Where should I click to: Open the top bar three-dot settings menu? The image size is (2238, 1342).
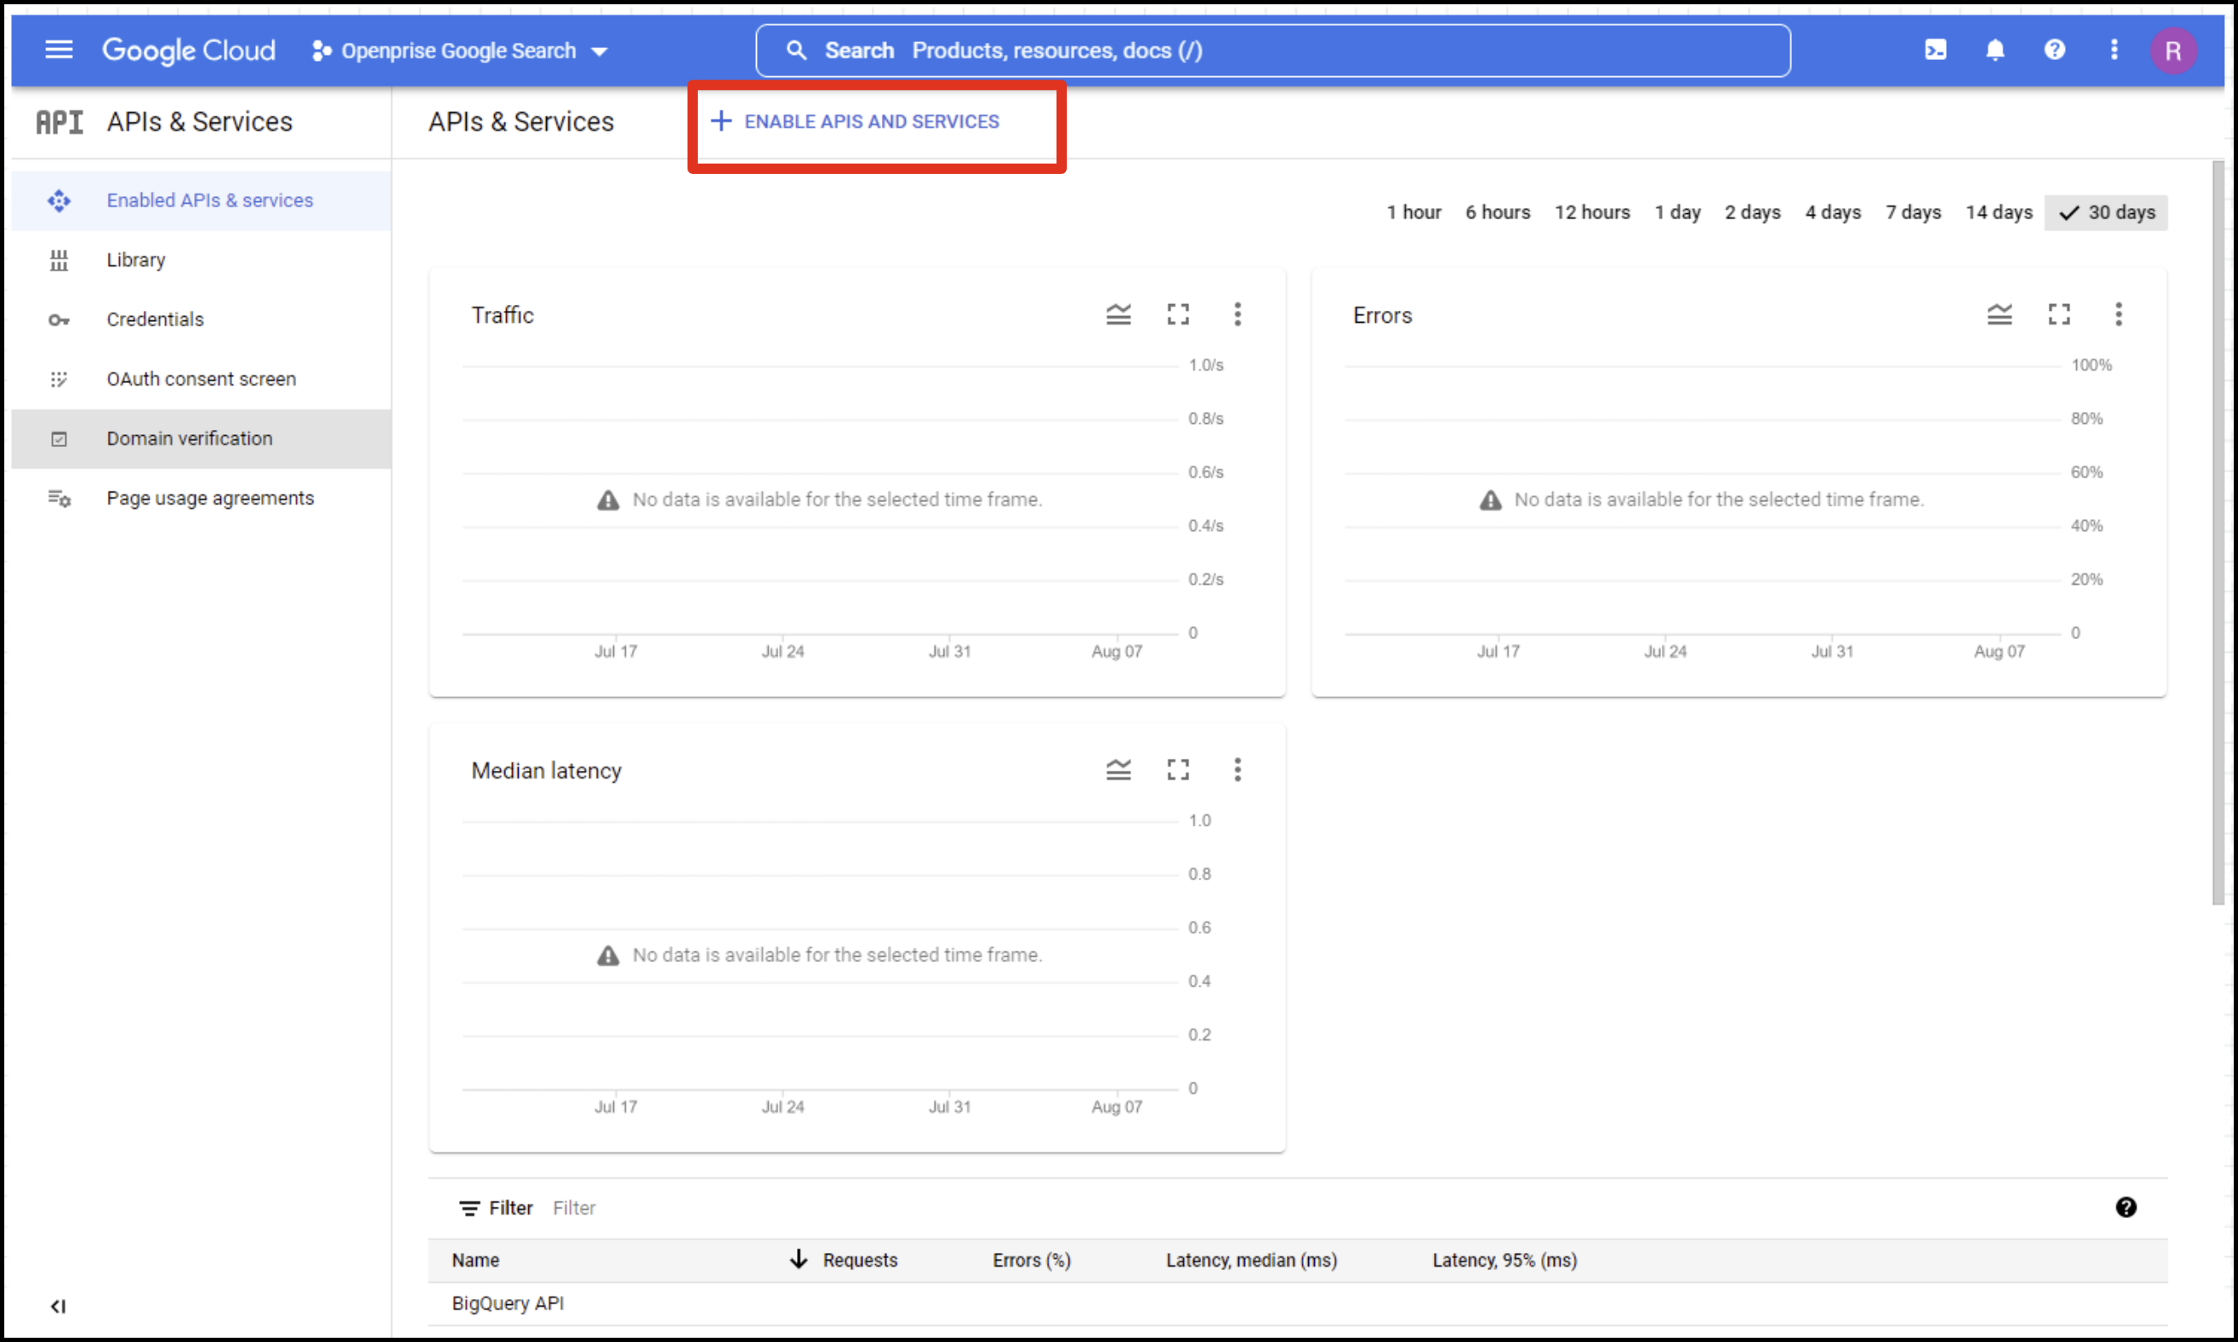[x=2113, y=50]
